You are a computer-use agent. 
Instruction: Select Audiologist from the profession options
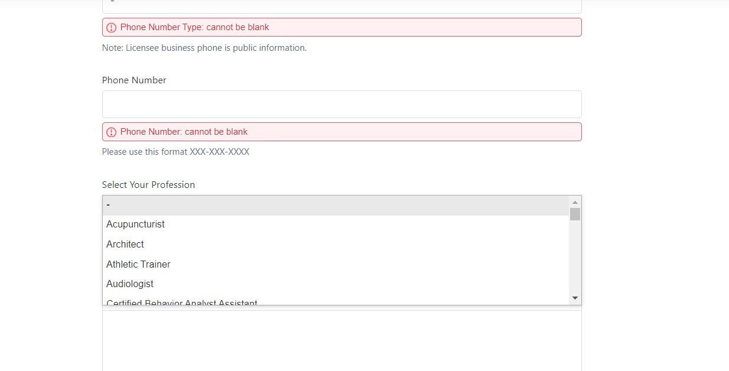(130, 284)
